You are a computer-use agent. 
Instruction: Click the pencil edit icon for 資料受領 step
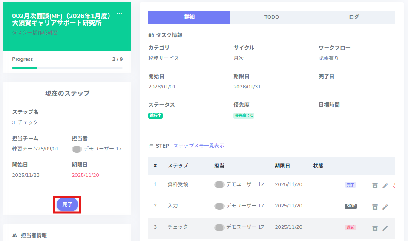point(385,185)
